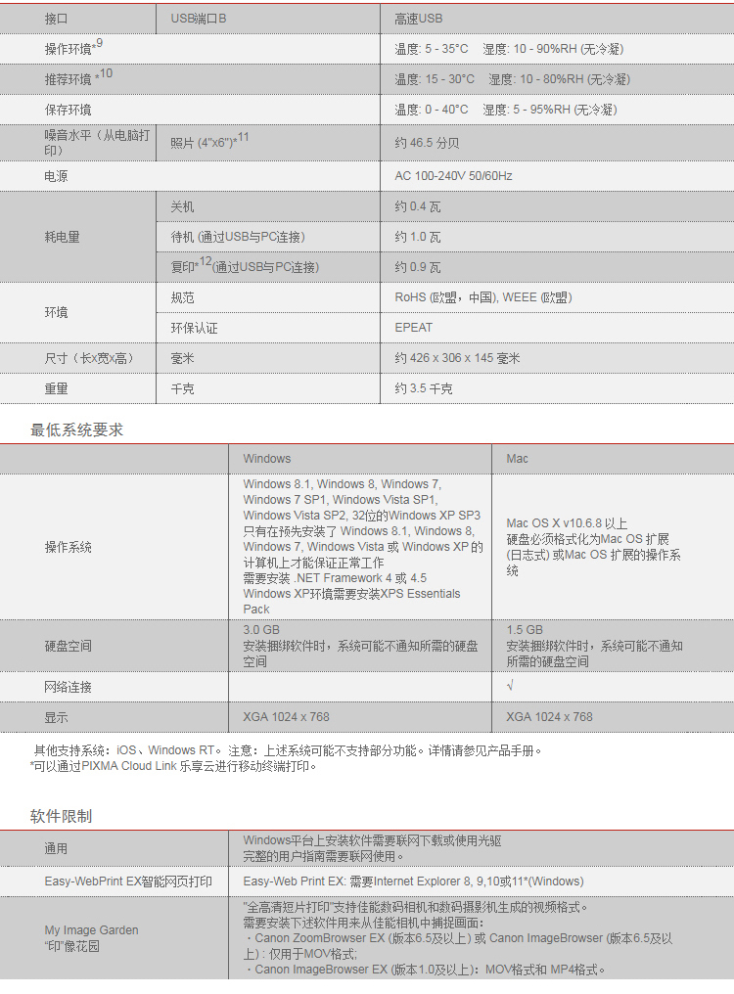Select '需要安装 .NET Framework 4 或 4.5' line

click(x=335, y=579)
